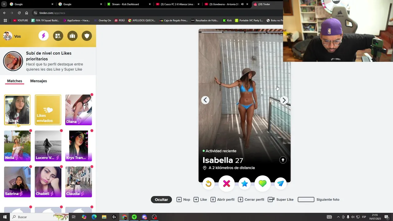Go to previous photo with left chevron
393x221 pixels.
205,100
